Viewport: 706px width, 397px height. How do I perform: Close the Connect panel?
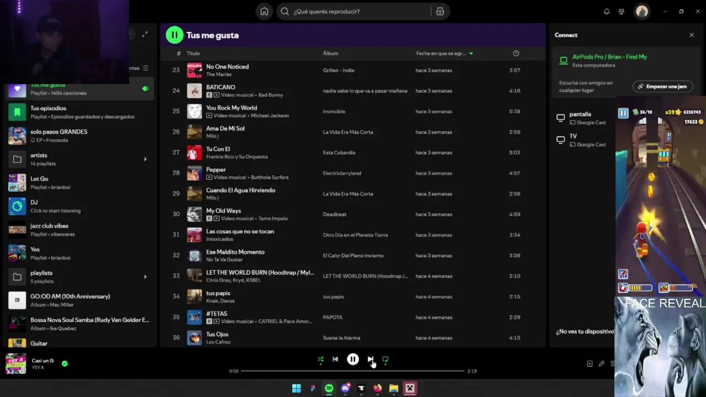(x=692, y=35)
